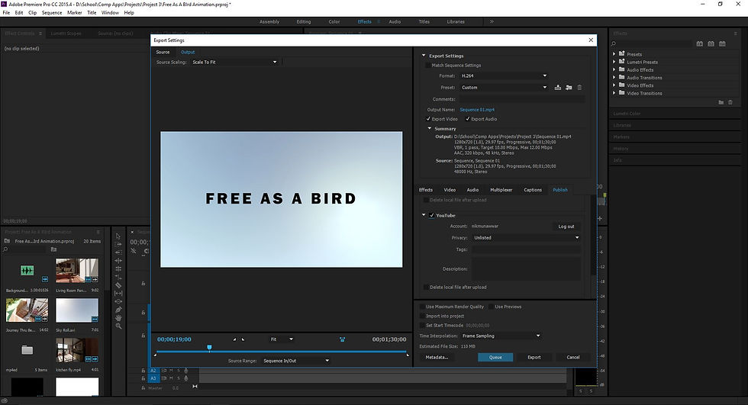Viewport: 748px width, 405px height.
Task: Click the 32-bit Color filter icon in Effects panel
Action: pyautogui.click(x=711, y=43)
